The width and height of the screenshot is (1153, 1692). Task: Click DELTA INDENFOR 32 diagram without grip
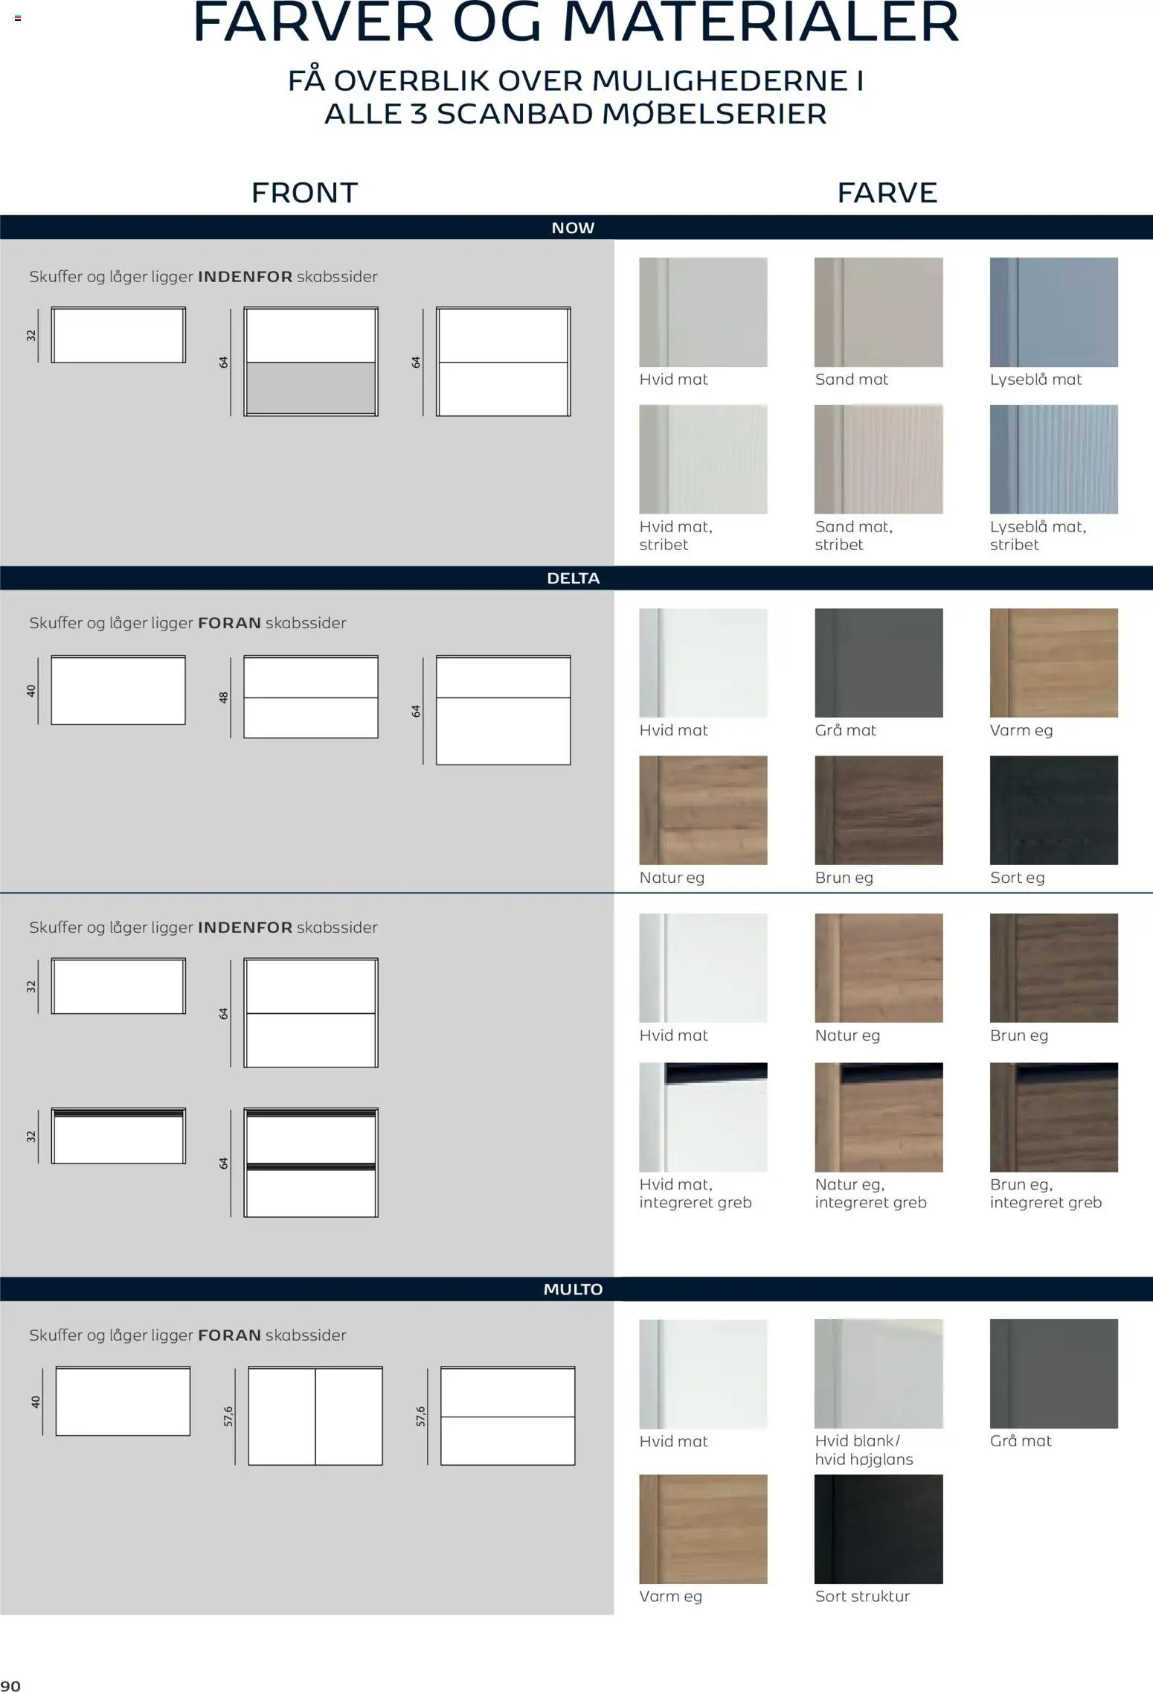(x=118, y=986)
